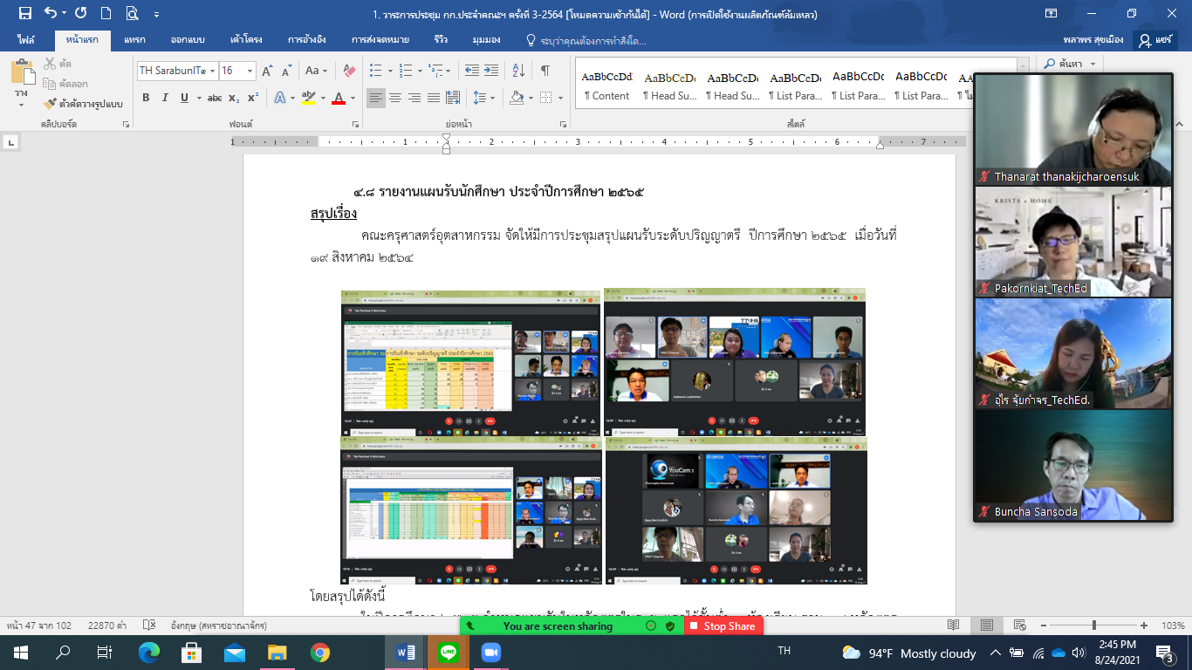The width and height of the screenshot is (1192, 670).
Task: Apply superscript formatting
Action: coord(252,98)
